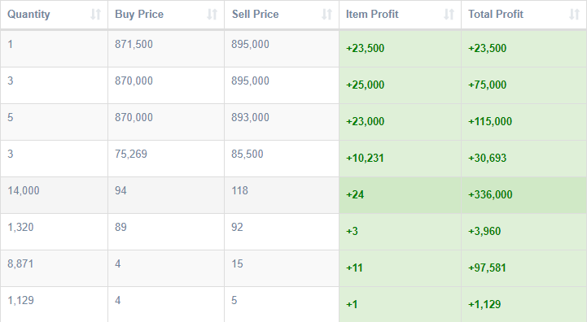Click the 893,000 sell price cell
The image size is (587, 322).
282,122
